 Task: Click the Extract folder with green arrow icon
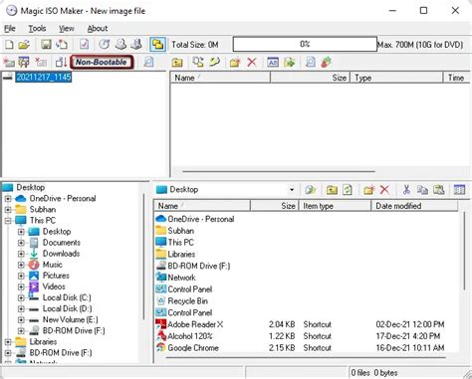[290, 62]
